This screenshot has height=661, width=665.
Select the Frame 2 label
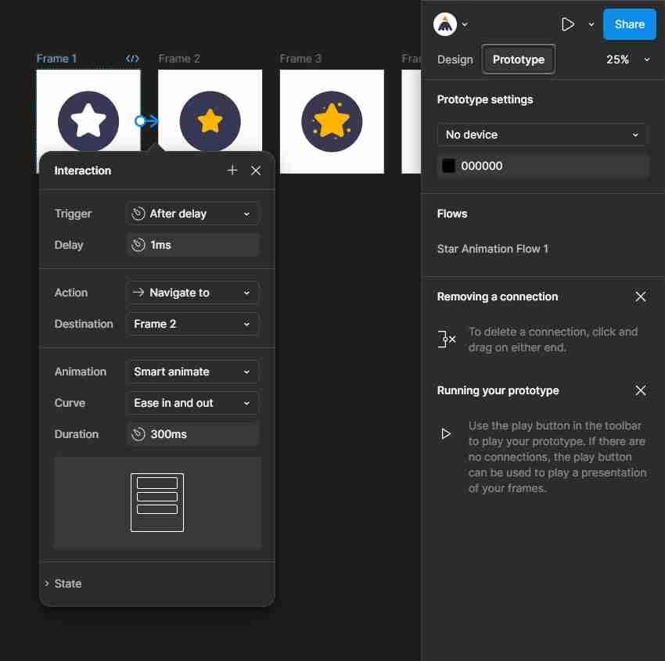[x=179, y=59]
